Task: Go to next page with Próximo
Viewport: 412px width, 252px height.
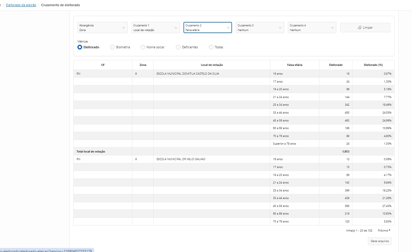Action: (x=384, y=231)
